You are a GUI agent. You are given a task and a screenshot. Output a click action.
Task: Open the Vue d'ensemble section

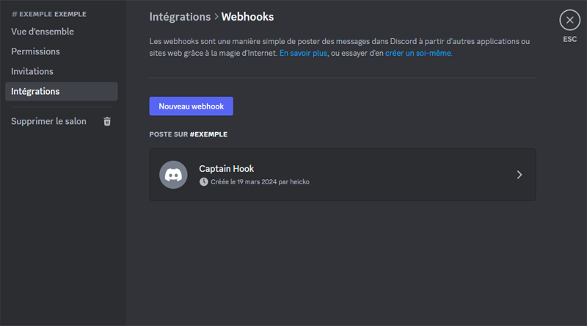(43, 32)
